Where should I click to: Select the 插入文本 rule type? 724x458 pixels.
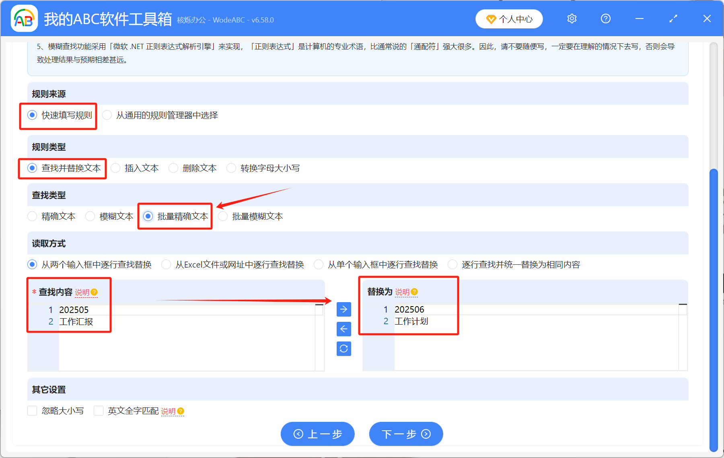115,168
